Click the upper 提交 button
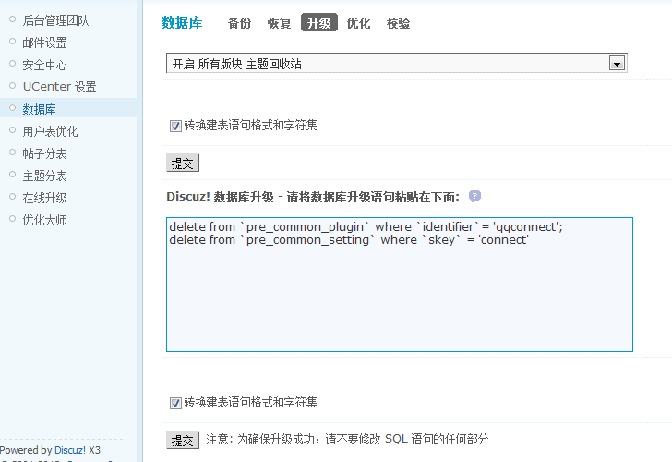Image resolution: width=672 pixels, height=462 pixels. (183, 163)
